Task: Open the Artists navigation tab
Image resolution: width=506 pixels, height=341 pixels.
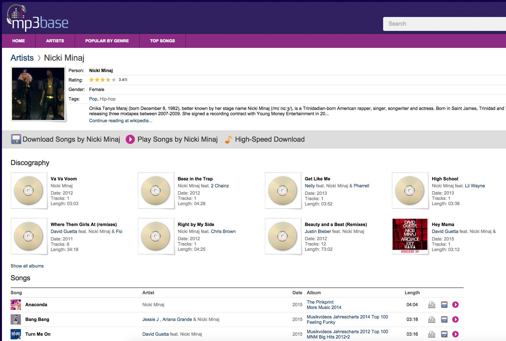Action: coord(55,41)
